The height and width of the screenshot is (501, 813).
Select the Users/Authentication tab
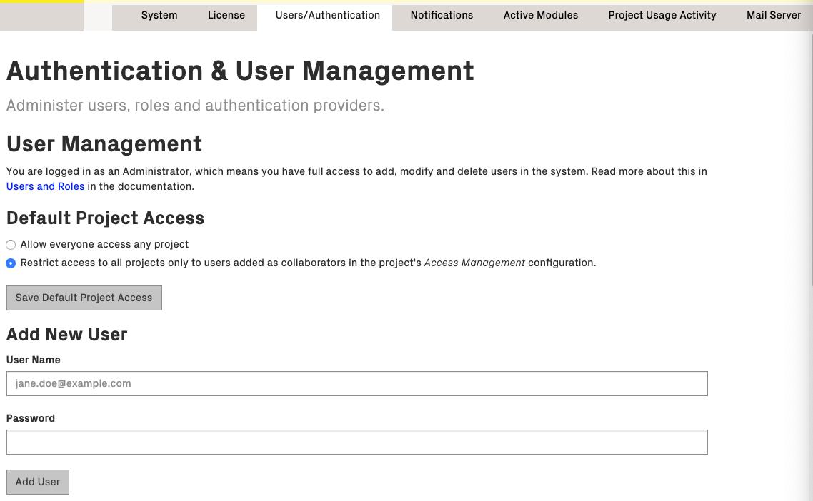(x=327, y=15)
